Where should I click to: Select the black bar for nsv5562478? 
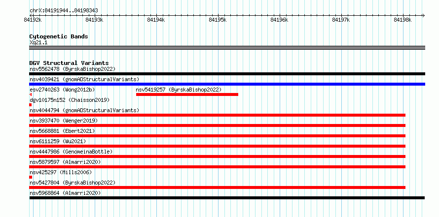point(227,74)
